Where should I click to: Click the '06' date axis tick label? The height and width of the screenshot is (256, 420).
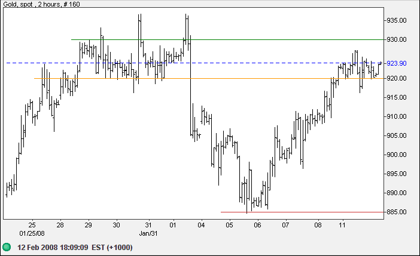(257, 226)
